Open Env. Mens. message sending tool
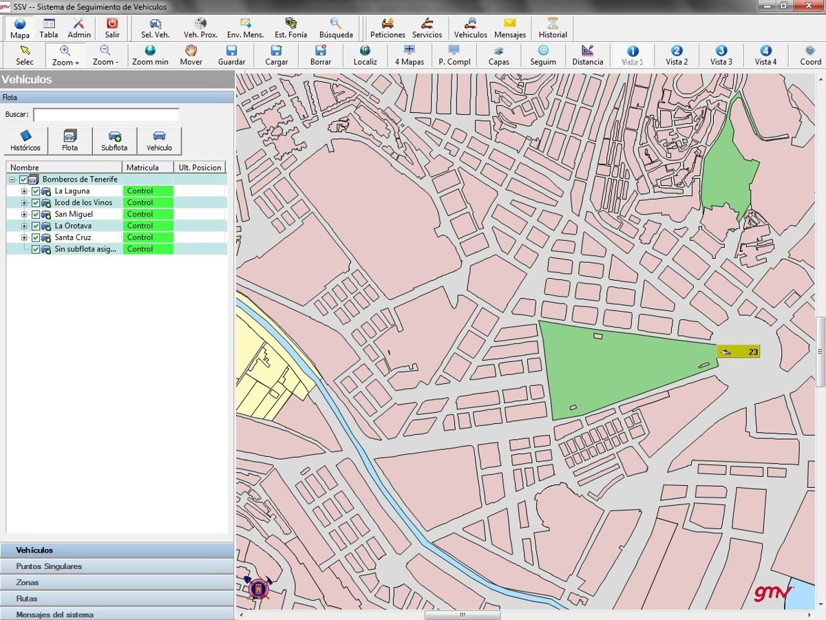 click(x=245, y=28)
